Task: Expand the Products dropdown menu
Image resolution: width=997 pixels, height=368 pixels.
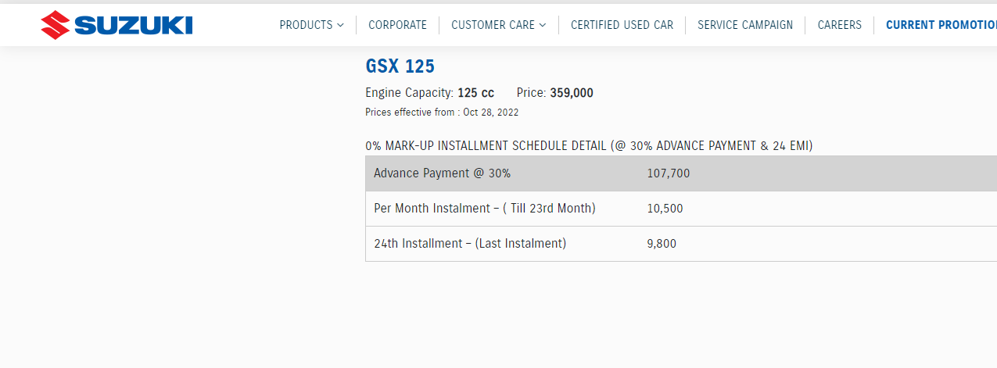Action: coord(311,25)
